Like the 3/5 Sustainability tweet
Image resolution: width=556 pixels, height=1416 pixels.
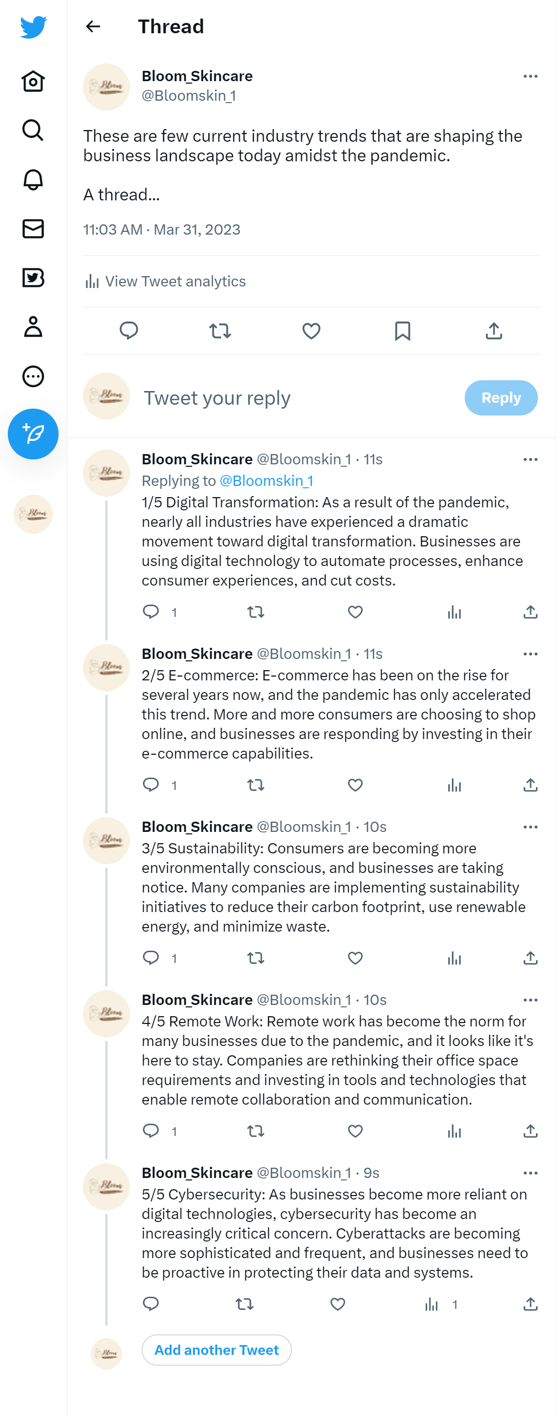[355, 958]
